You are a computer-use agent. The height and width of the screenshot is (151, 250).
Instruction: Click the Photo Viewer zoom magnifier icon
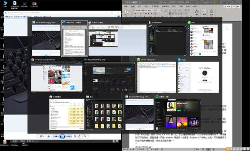(41, 136)
